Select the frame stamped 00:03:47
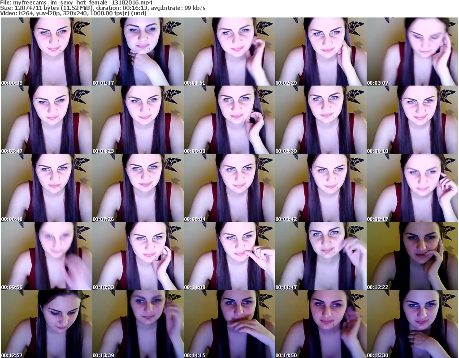Image resolution: width=459 pixels, height=358 pixels. 46,120
